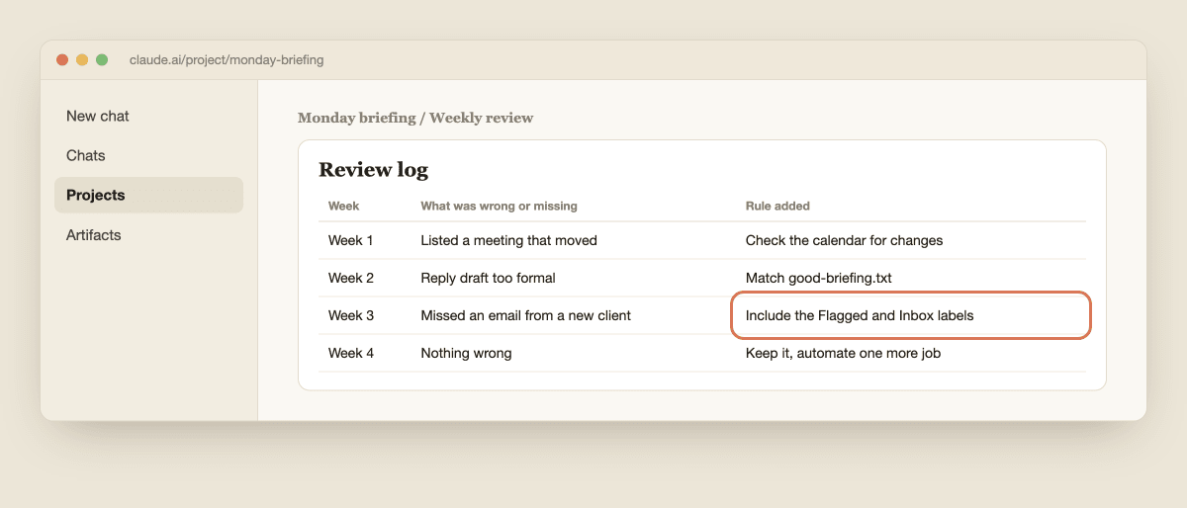Screen dimensions: 1187x508
Task: Select 'Listed a meeting that moved' cell
Action: coord(508,240)
